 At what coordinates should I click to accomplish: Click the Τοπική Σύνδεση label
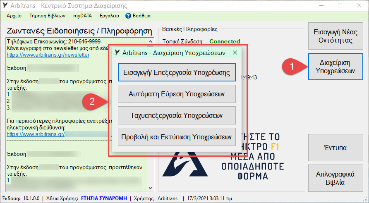[x=183, y=42]
